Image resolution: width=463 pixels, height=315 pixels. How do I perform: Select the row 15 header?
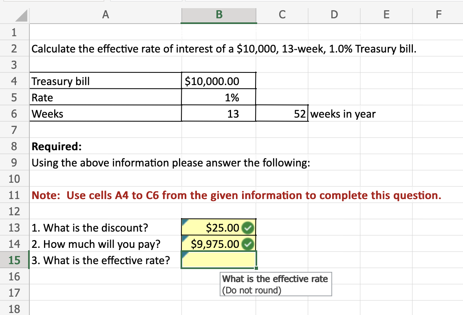coord(14,260)
